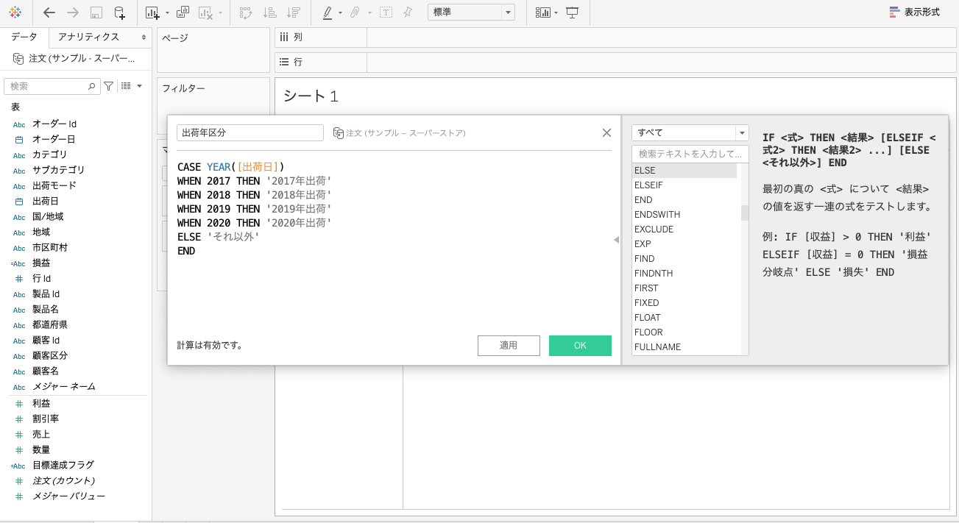Close the calculation editor dialog
959x523 pixels.
coord(606,132)
